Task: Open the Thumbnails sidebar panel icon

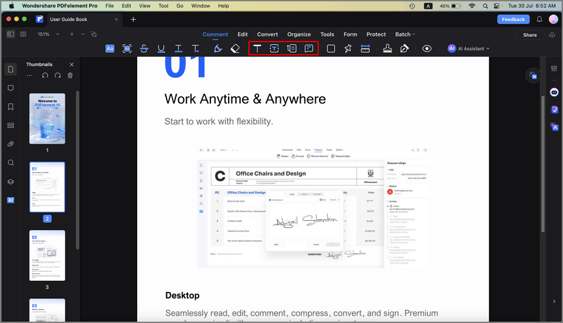Action: pyautogui.click(x=11, y=69)
